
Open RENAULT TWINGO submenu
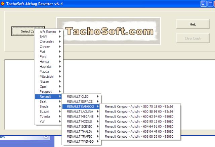click(x=81, y=142)
